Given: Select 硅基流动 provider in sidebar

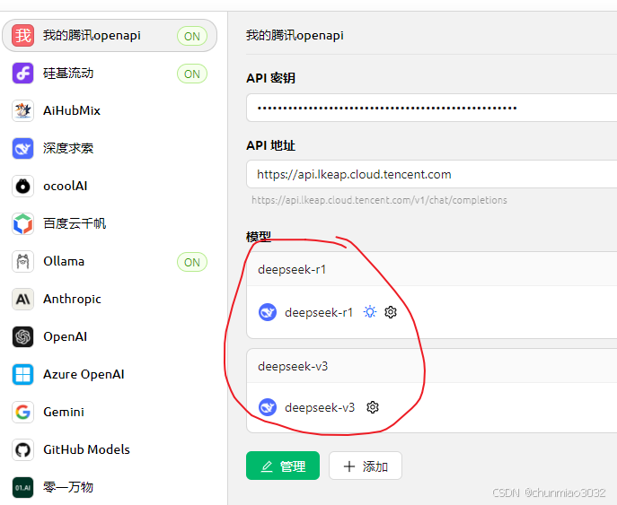Looking at the screenshot, I should coord(110,73).
